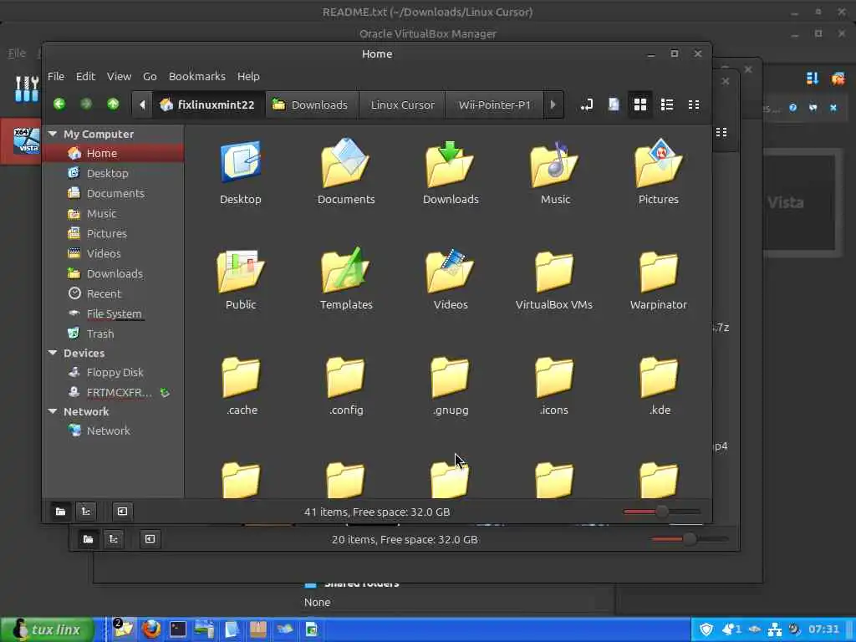Jump to Wii-Pointer-P1 path button
This screenshot has height=642, width=856.
494,104
